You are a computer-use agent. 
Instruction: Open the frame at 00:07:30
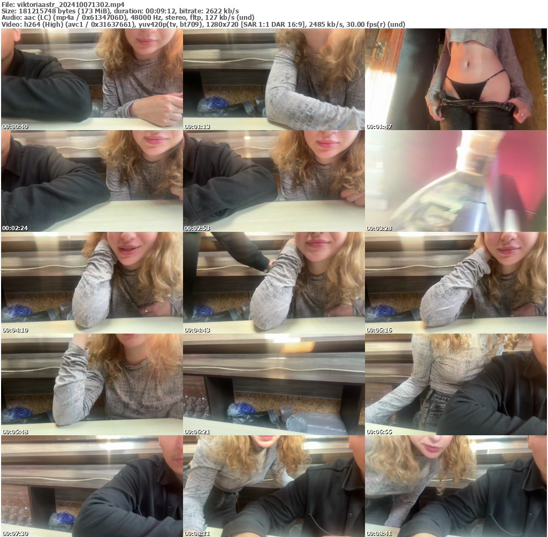[x=92, y=486]
